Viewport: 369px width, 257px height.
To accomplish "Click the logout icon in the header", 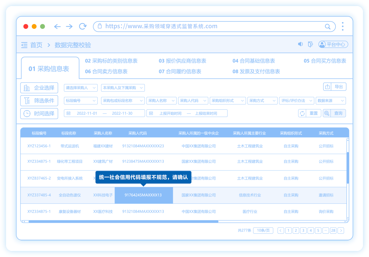I will (x=310, y=44).
